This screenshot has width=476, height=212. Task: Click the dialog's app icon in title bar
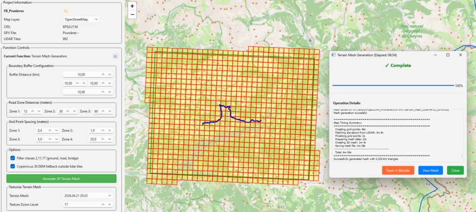pos(334,55)
